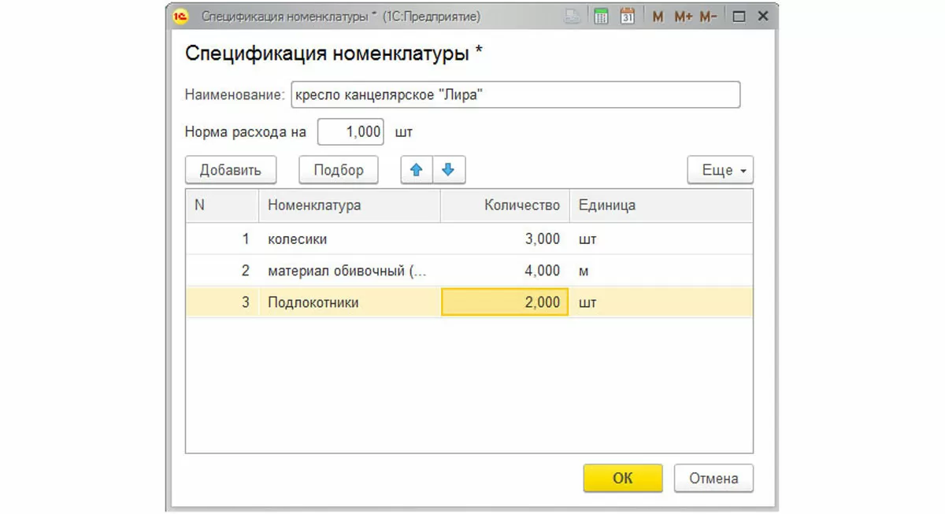
Task: Click the Единица column header
Action: [x=661, y=205]
